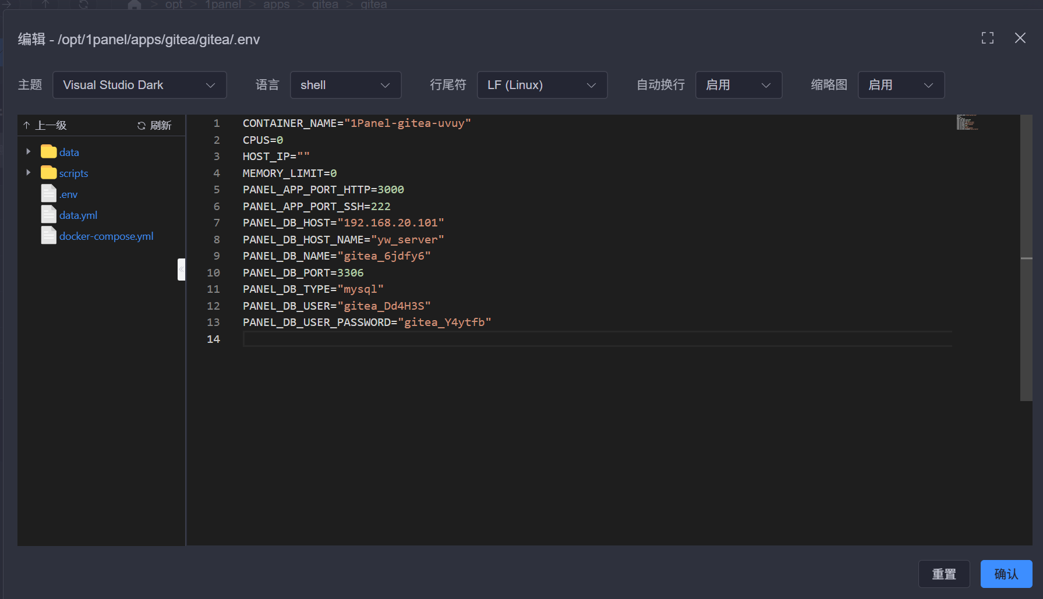Viewport: 1043px width, 599px height.
Task: Close the .env editor dialog
Action: (1020, 38)
